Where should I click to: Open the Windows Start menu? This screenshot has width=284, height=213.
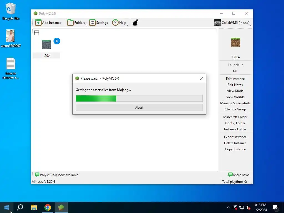[7, 207]
